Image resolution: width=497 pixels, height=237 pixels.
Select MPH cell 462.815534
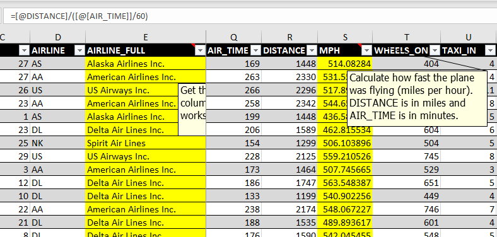345,130
